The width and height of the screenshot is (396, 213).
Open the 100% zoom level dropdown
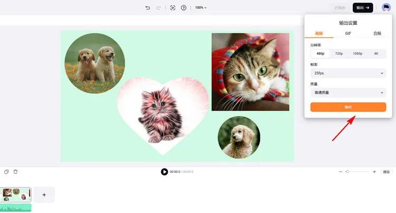tap(201, 8)
